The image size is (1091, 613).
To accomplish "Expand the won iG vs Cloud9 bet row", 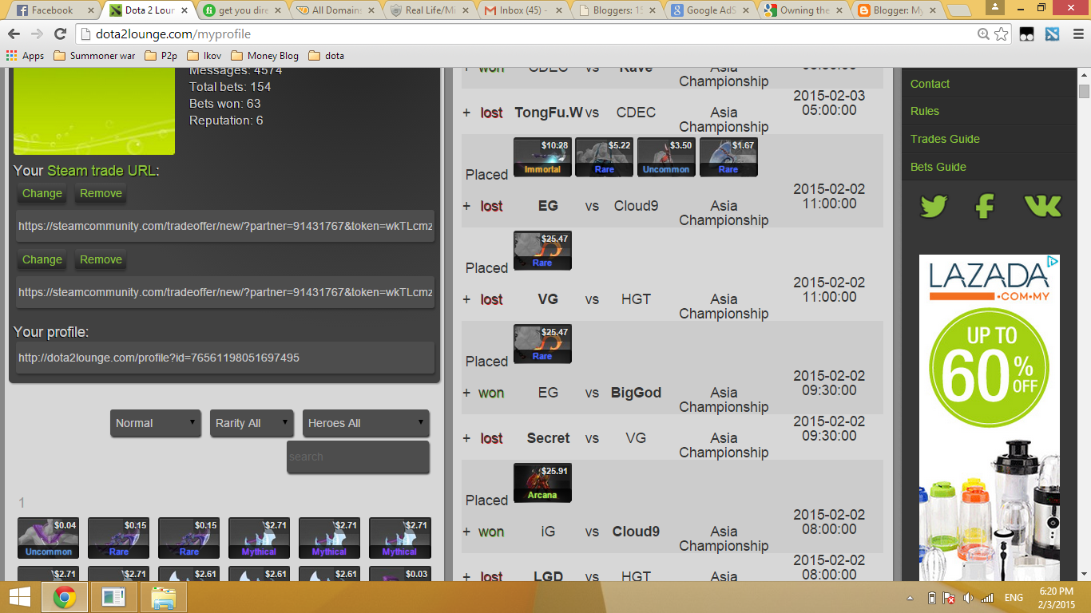I will coord(466,532).
